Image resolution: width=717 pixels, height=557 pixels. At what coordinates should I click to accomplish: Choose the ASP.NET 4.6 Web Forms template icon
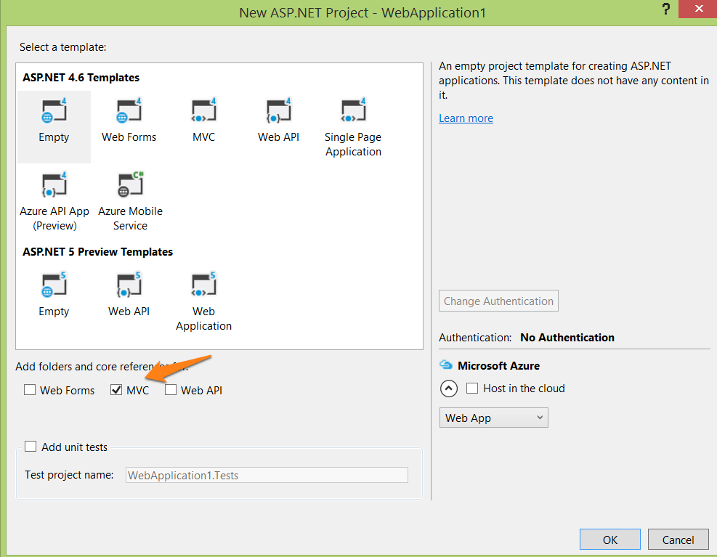click(x=129, y=110)
